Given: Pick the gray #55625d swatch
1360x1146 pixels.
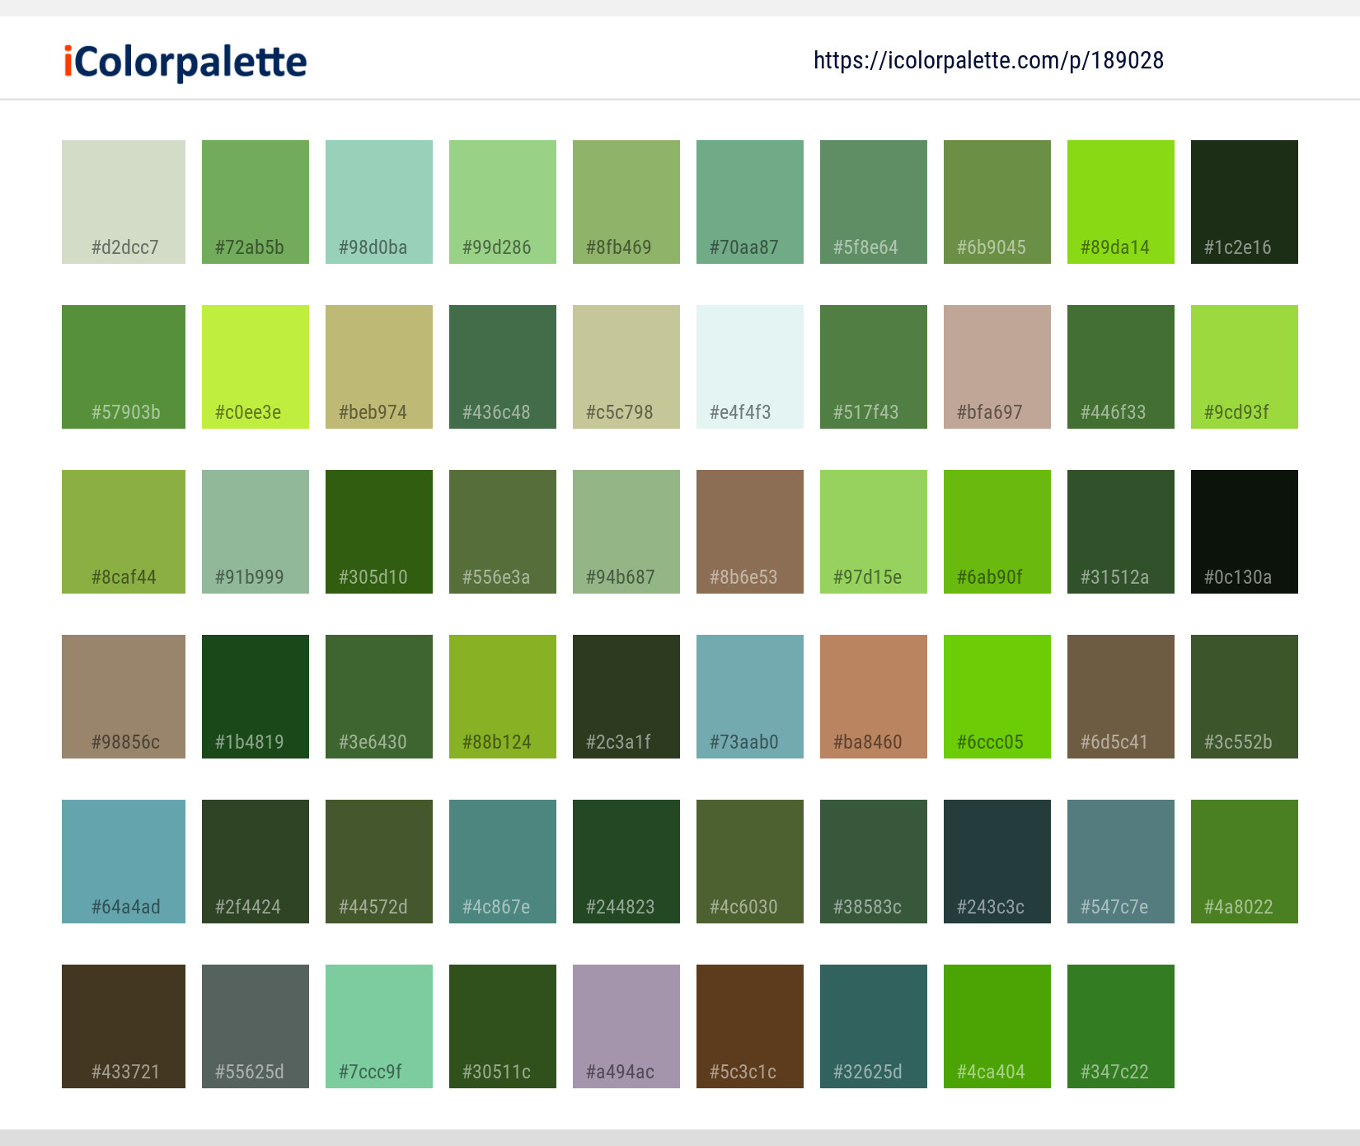Looking at the screenshot, I should coord(256,1026).
